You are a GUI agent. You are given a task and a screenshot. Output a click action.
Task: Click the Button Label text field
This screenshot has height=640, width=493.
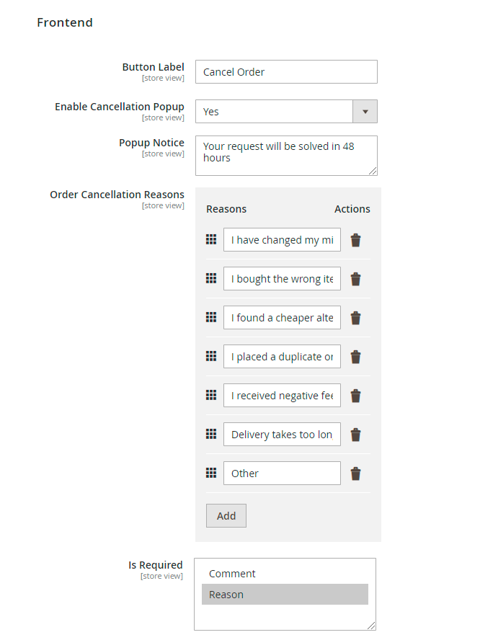[286, 72]
